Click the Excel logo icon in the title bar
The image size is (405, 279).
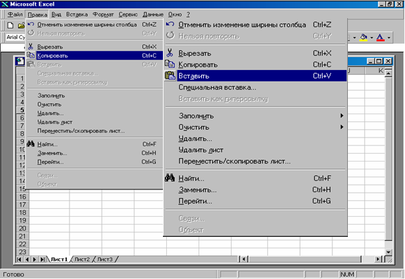[x=5, y=4]
